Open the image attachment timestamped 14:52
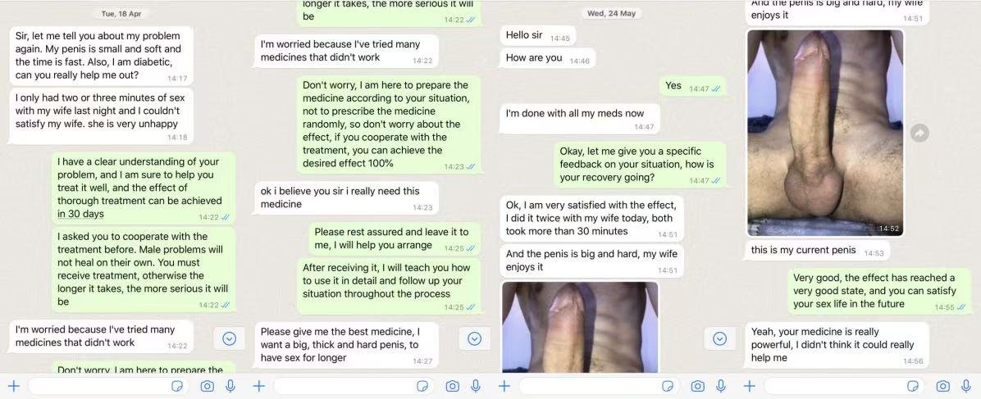This screenshot has height=399, width=981. pos(825,133)
